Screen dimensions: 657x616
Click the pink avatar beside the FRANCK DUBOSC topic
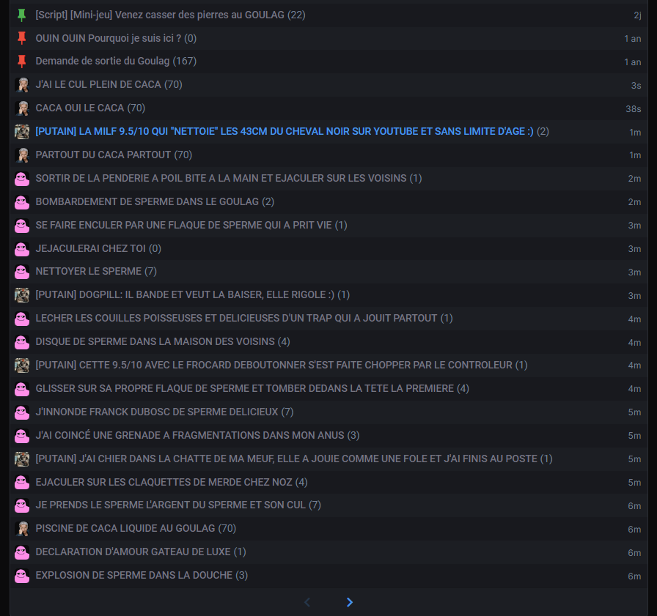pyautogui.click(x=22, y=412)
